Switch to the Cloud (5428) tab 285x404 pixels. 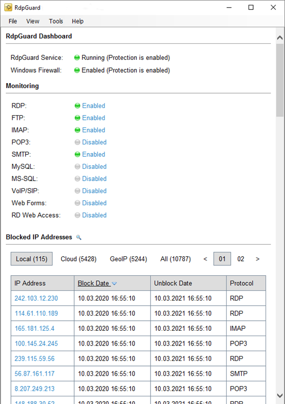pos(78,259)
